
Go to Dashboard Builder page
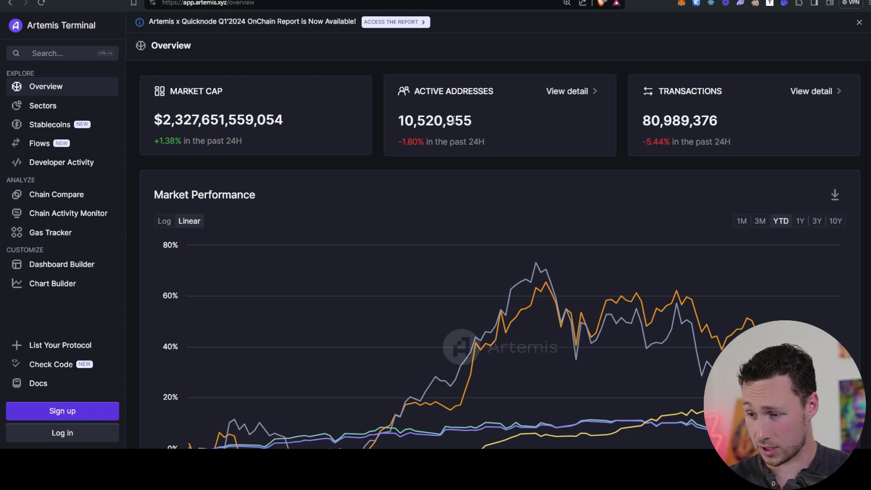(x=62, y=264)
